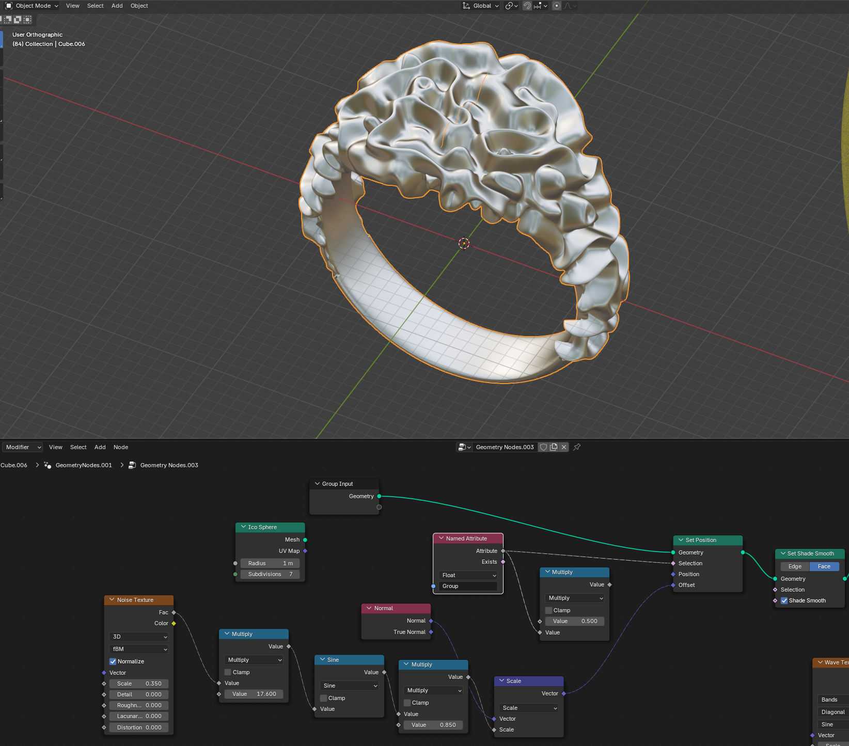
Task: Enable proportional editing circle icon
Action: (557, 6)
